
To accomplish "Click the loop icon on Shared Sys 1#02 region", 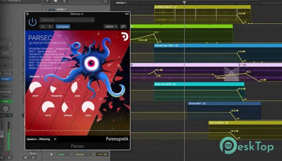I will (176, 45).
